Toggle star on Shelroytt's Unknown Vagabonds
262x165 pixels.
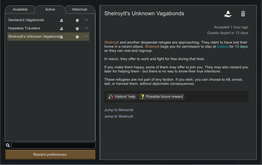point(77,37)
